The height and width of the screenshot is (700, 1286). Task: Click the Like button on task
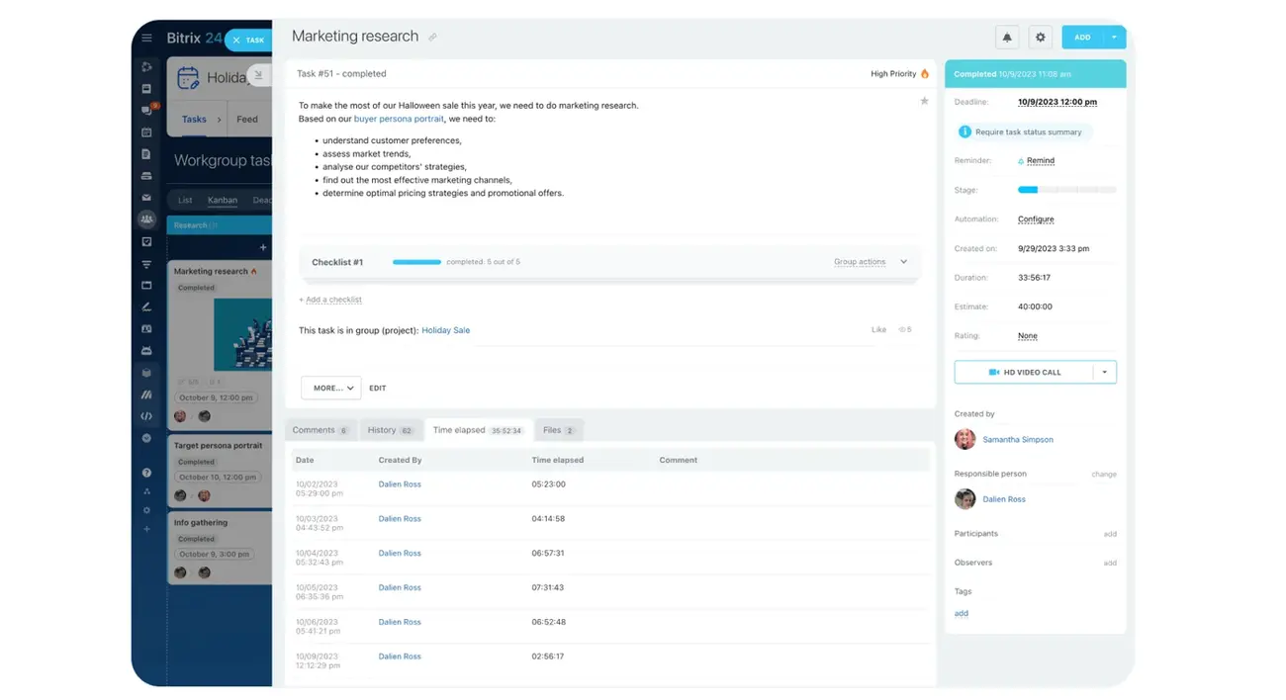tap(878, 330)
